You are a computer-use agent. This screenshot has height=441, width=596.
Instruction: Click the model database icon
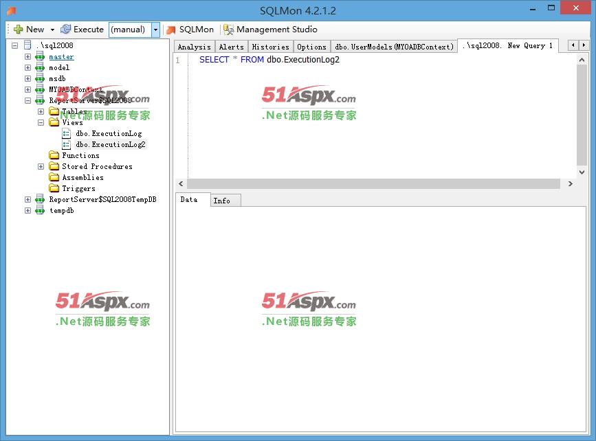(x=40, y=67)
